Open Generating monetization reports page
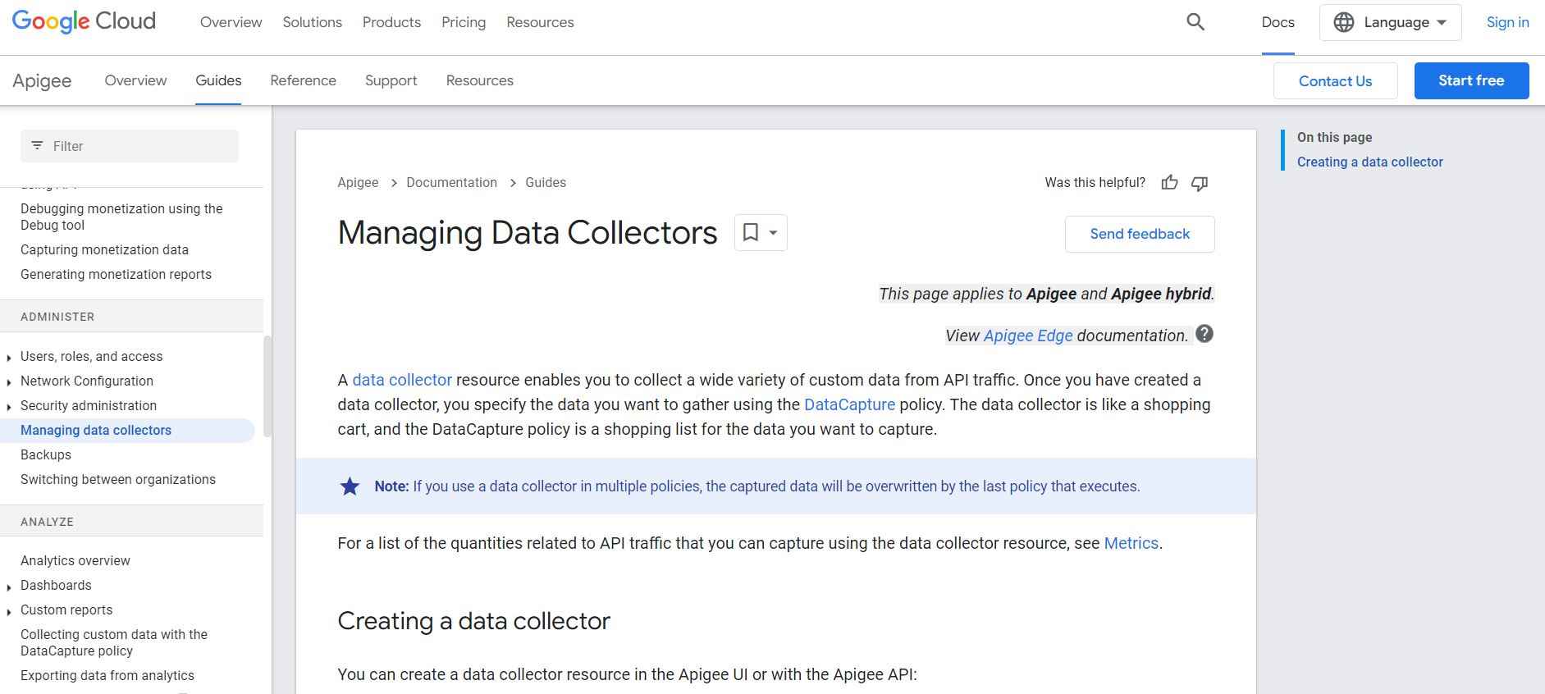1545x694 pixels. (x=116, y=274)
